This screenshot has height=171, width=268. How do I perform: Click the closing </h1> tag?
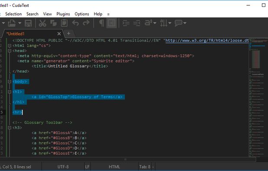pos(19,102)
